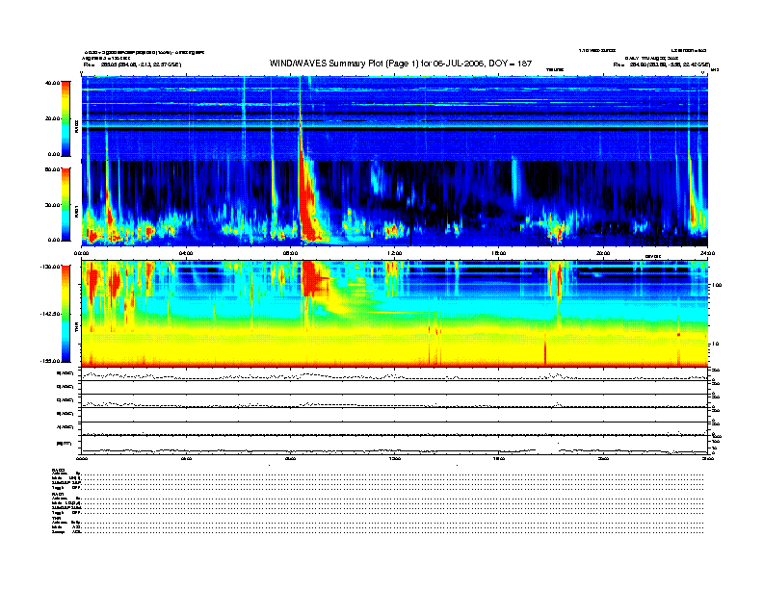Click the -142.50 label on TNR scale
This screenshot has height=589, width=763.
coord(50,314)
